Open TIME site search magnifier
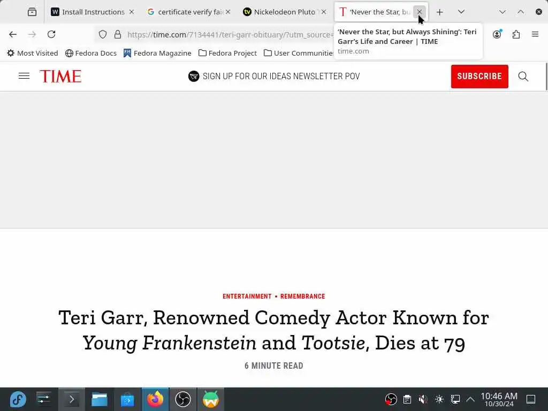 (523, 76)
